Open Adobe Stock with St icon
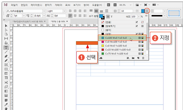The width and height of the screenshot is (183, 110). click(115, 5)
